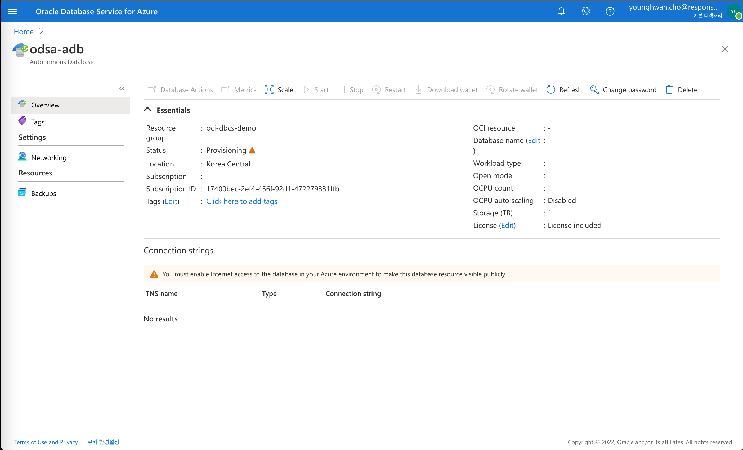
Task: Click the Korea Central location value
Action: click(x=228, y=164)
